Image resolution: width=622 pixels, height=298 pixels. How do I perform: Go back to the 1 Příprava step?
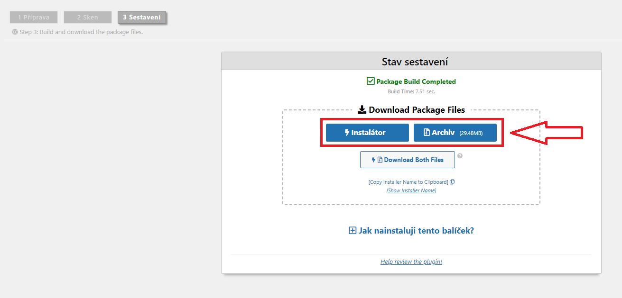click(33, 18)
